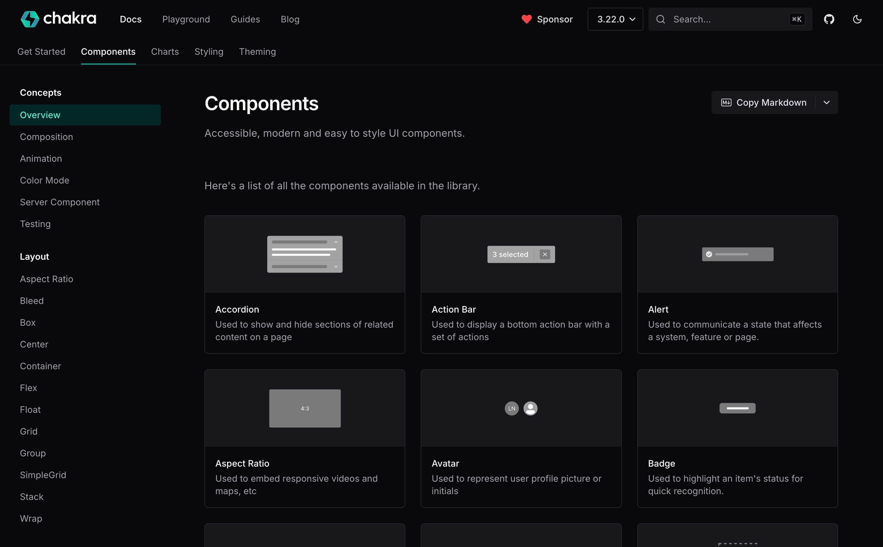Open the Accordion card preview
Screen dimensions: 883x547
click(305, 254)
